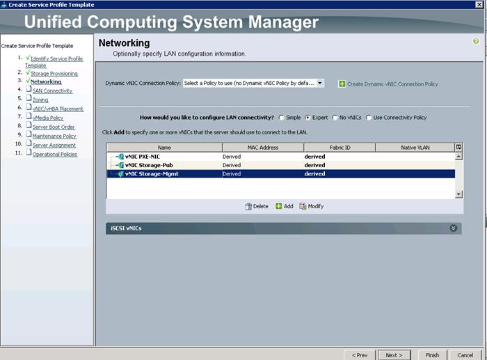Click the Next button
This screenshot has height=360, width=487.
tap(394, 355)
